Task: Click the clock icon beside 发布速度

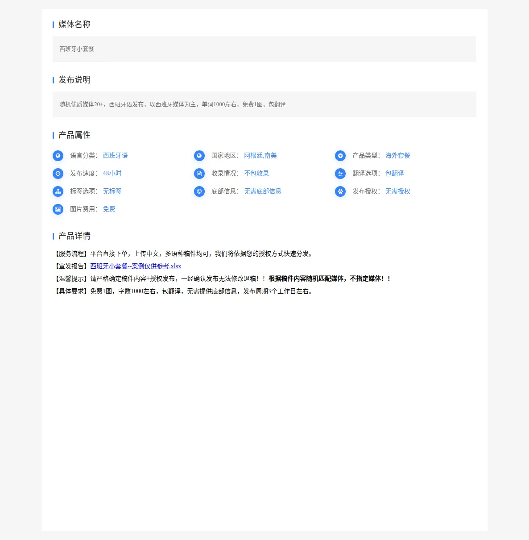Action: (x=58, y=174)
